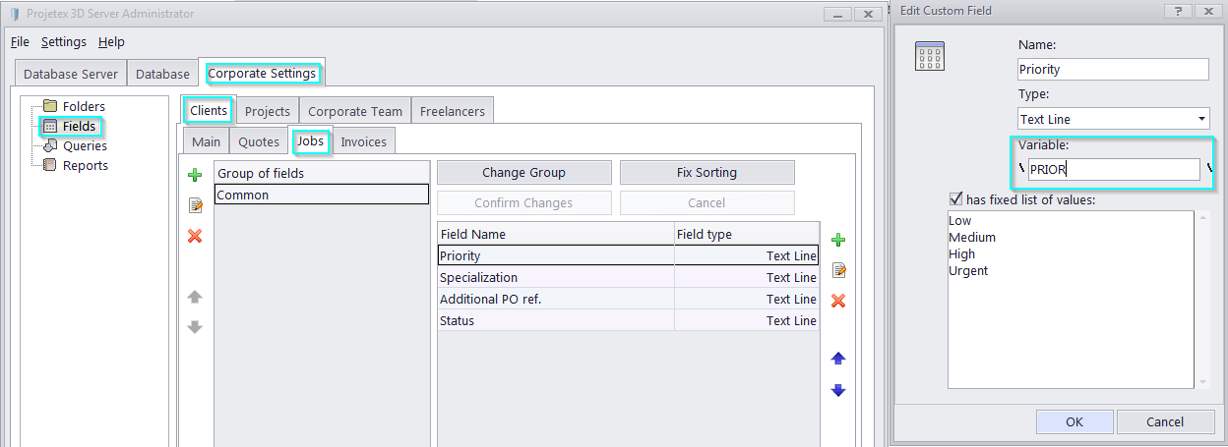Select Folders in the settings tree

pos(84,106)
